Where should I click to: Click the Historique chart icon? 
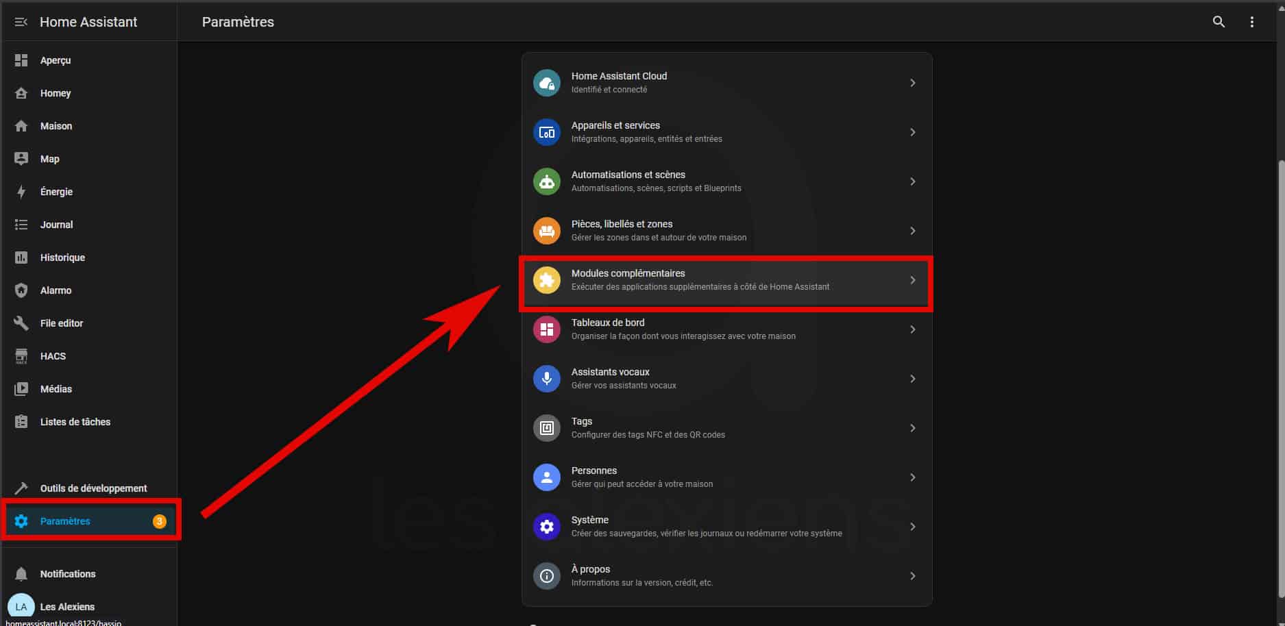coord(21,258)
